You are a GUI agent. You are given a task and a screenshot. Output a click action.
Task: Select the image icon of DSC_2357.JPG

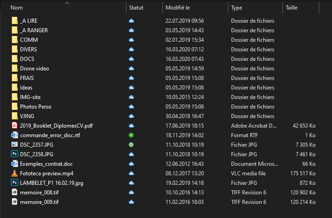[15, 144]
